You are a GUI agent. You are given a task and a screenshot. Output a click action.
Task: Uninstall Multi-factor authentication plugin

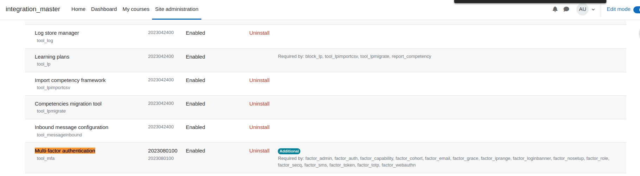(x=259, y=151)
